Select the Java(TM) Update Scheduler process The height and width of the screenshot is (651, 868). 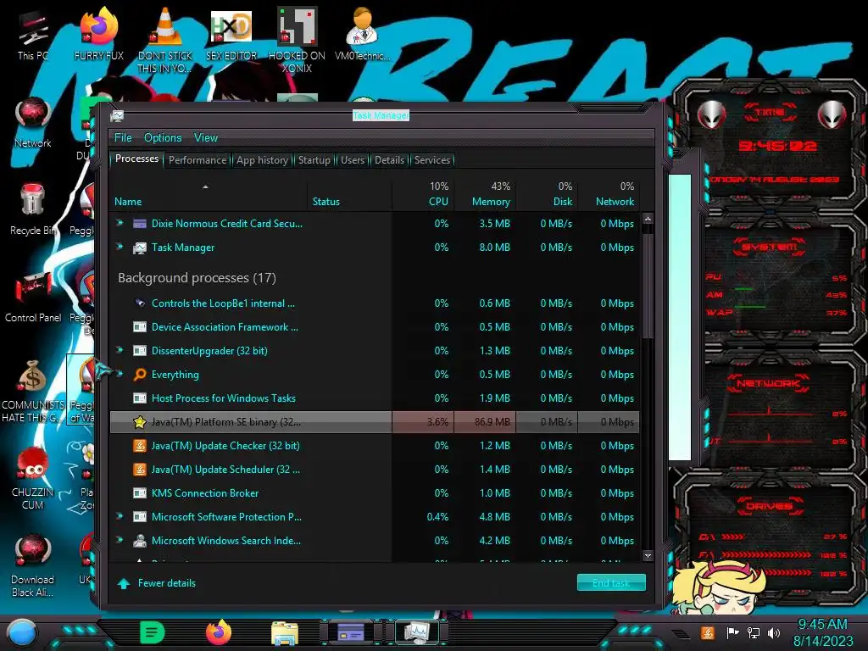(375, 470)
